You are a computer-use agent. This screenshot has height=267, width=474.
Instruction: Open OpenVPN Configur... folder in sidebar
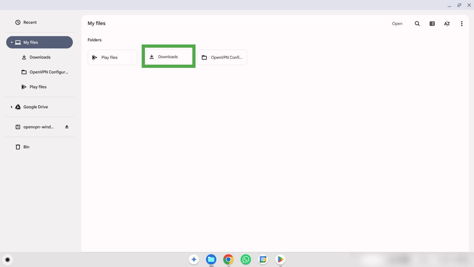tap(39, 72)
